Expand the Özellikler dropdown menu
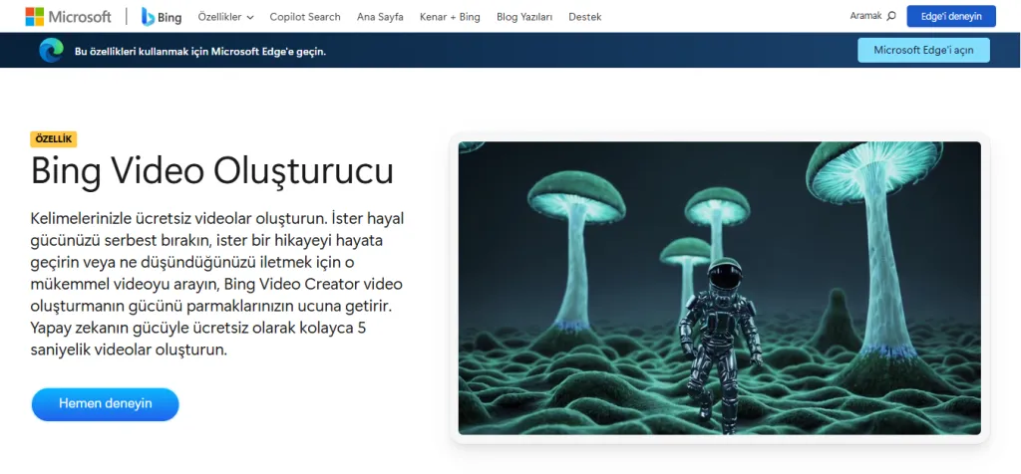 coord(226,17)
